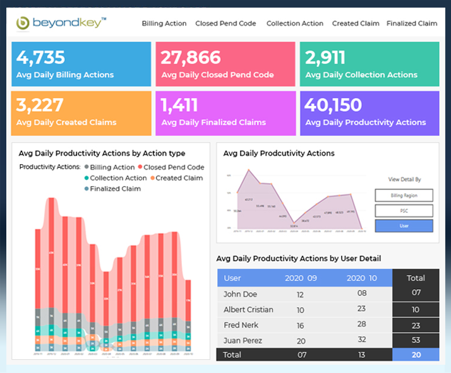Toggle Billing Action legend gray dot
The width and height of the screenshot is (451, 373).
click(86, 167)
